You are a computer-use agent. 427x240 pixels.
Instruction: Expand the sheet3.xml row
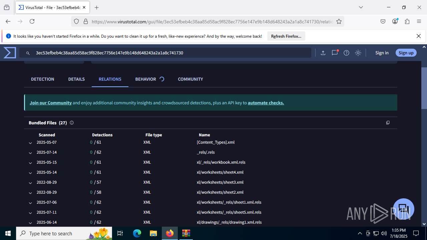30,183
